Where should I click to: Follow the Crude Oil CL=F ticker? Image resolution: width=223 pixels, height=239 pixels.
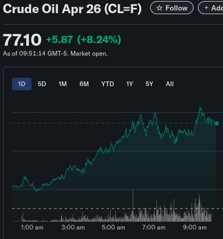click(172, 8)
